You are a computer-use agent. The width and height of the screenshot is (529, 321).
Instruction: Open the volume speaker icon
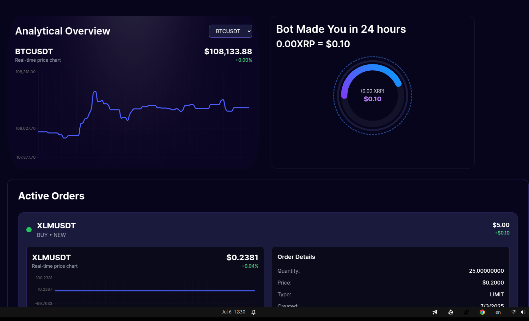click(x=523, y=312)
